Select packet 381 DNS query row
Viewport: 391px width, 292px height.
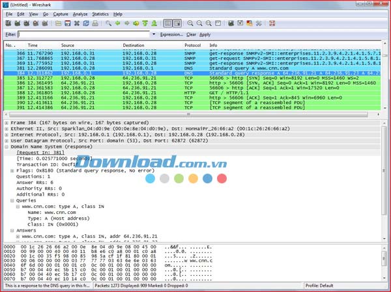192,68
